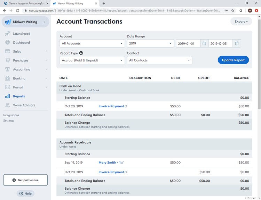
Task: Bookmark this page with star icon
Action: click(x=232, y=11)
